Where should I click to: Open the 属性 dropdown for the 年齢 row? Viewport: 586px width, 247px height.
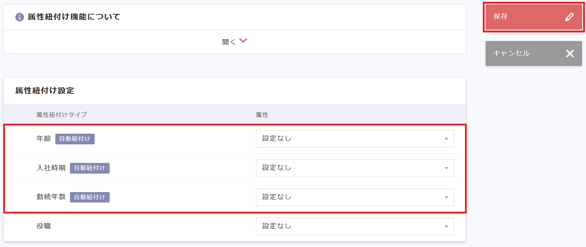pyautogui.click(x=355, y=139)
